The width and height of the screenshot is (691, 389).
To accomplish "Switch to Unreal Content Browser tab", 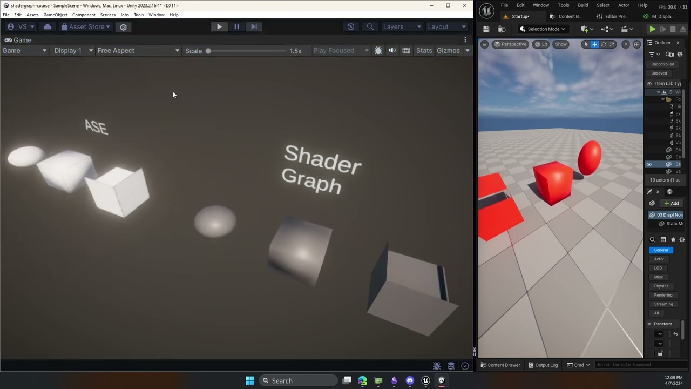I will coord(566,16).
